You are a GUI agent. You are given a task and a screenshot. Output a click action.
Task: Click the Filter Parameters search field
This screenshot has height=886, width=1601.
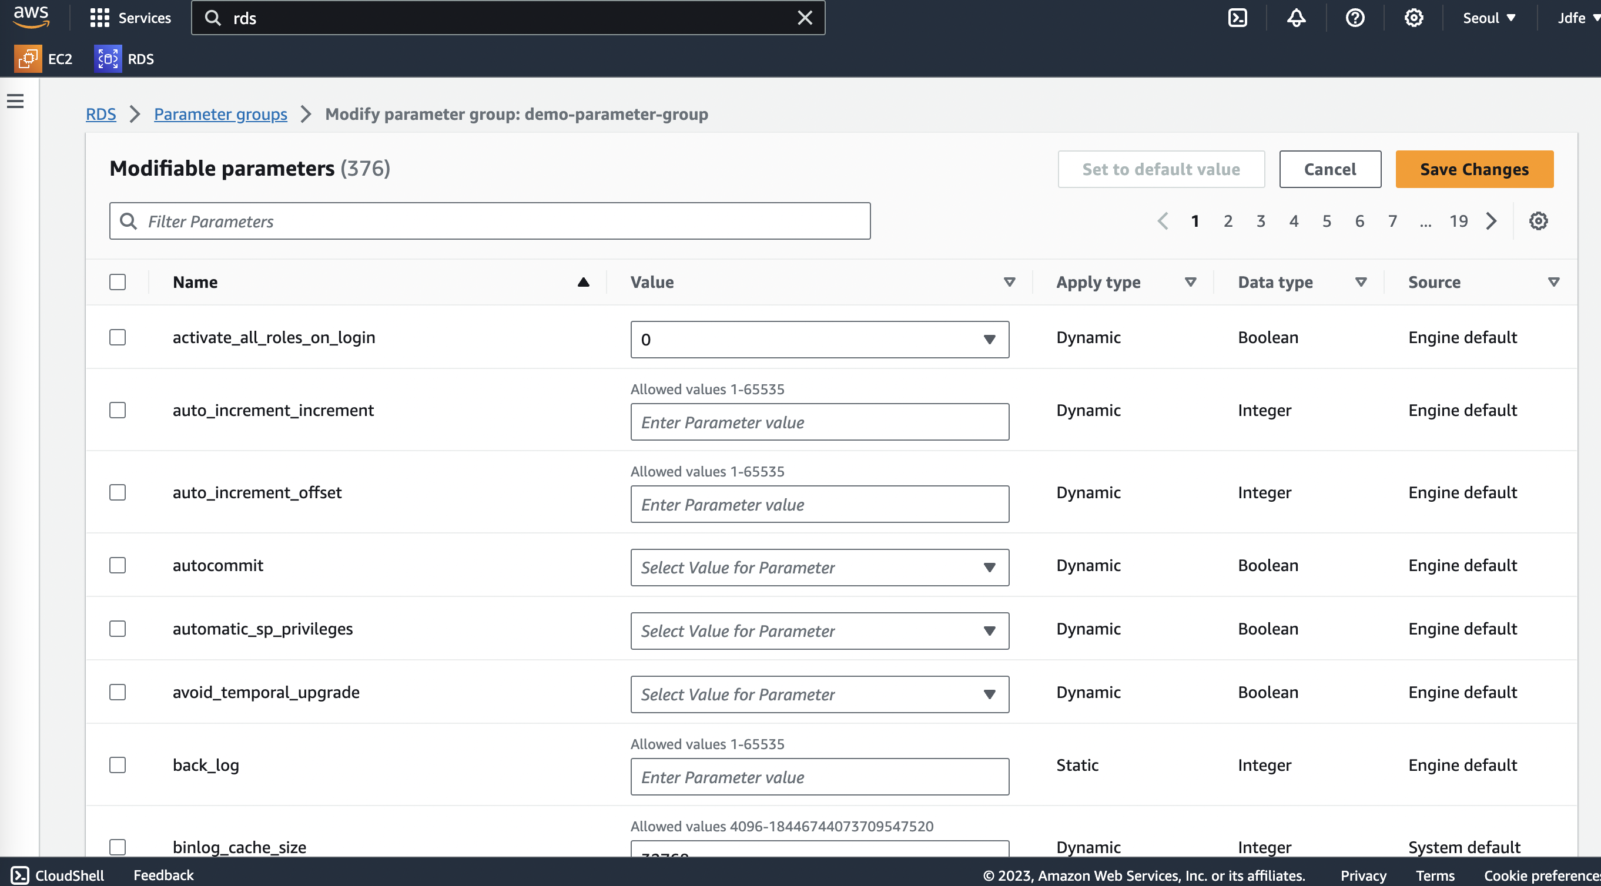click(x=490, y=221)
